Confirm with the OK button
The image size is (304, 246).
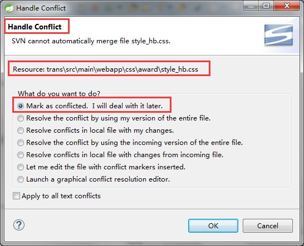click(x=213, y=225)
